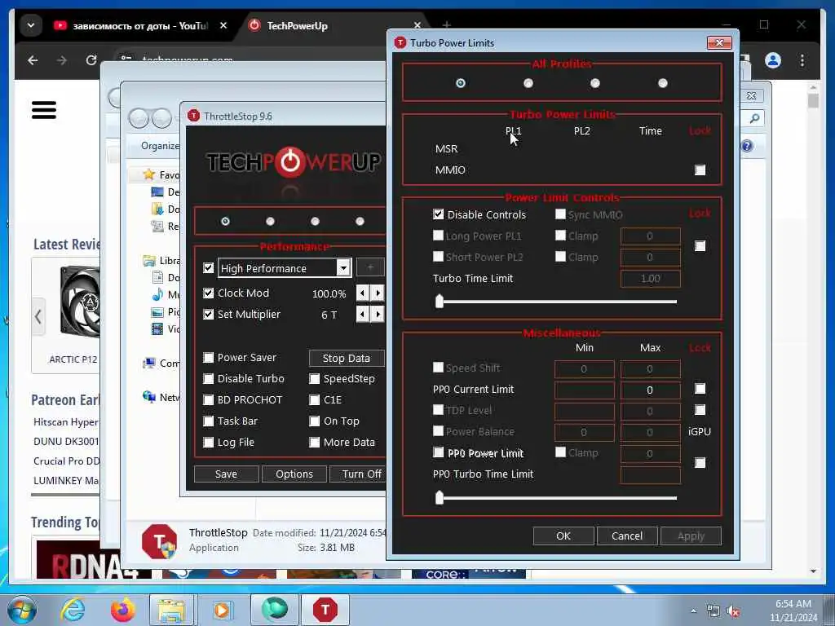Open the Windows Start menu

(22, 610)
